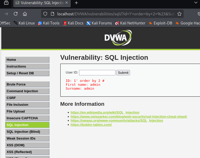200x158 pixels.
Task: Go forward with the arrow button
Action: tap(6, 14)
